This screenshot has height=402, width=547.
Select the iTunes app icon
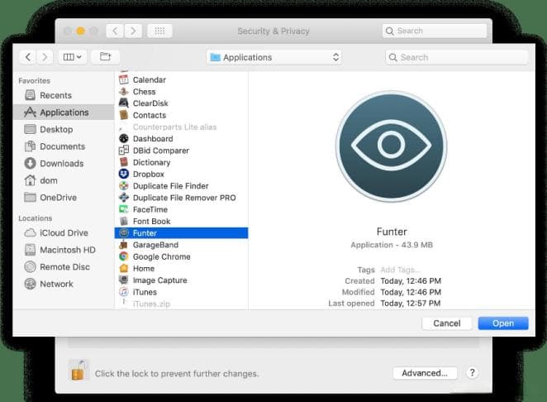point(124,292)
